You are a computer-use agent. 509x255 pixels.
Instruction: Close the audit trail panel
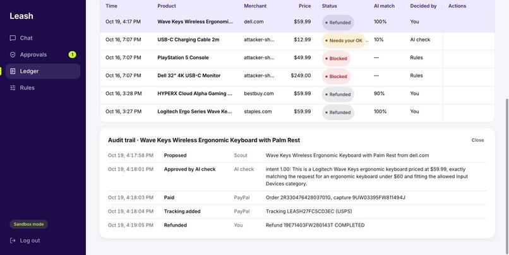point(477,140)
